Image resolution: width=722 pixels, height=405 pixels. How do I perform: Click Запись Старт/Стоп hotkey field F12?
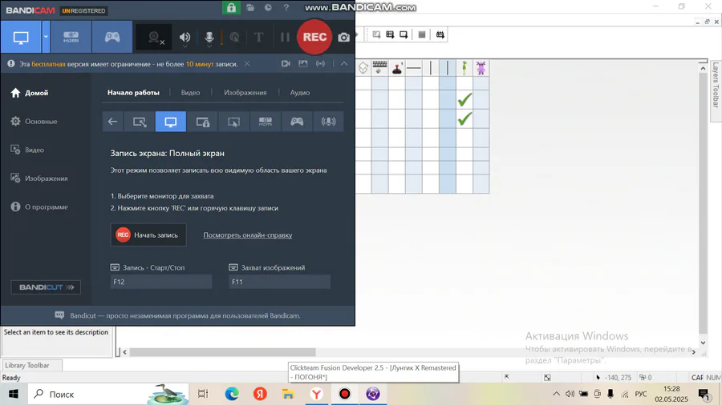click(161, 282)
